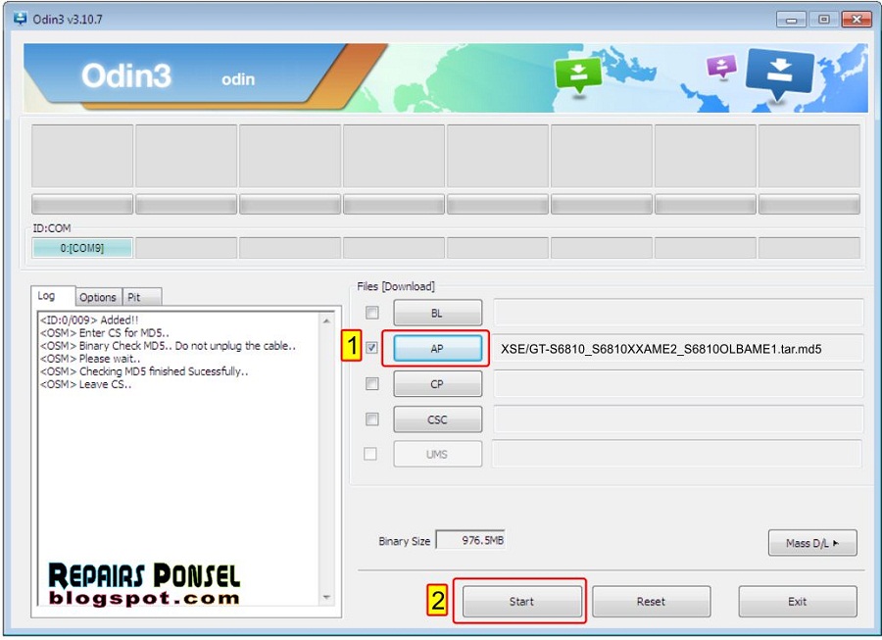Click the AP button to browse firmware
Viewport: 882px width, 640px height.
pyautogui.click(x=438, y=349)
